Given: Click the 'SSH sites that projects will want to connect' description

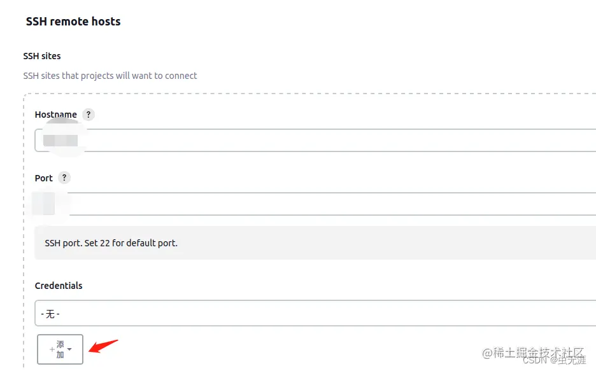Looking at the screenshot, I should coord(110,76).
